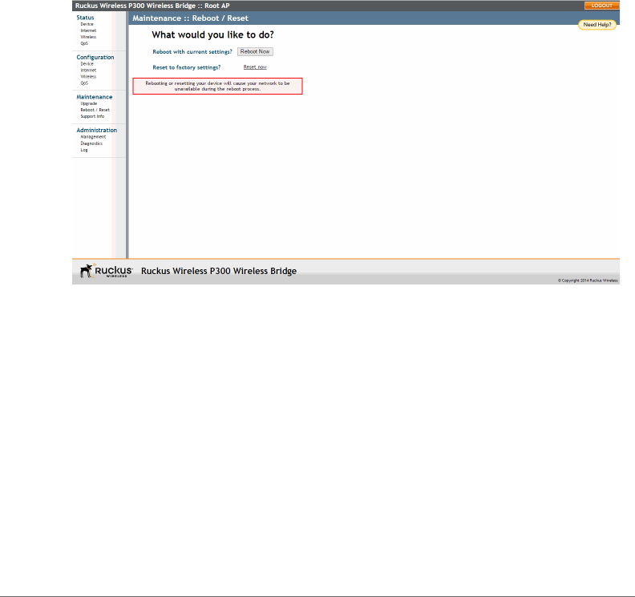Open Support Info under Maintenance
Screen dimensions: 635x597
click(x=92, y=116)
